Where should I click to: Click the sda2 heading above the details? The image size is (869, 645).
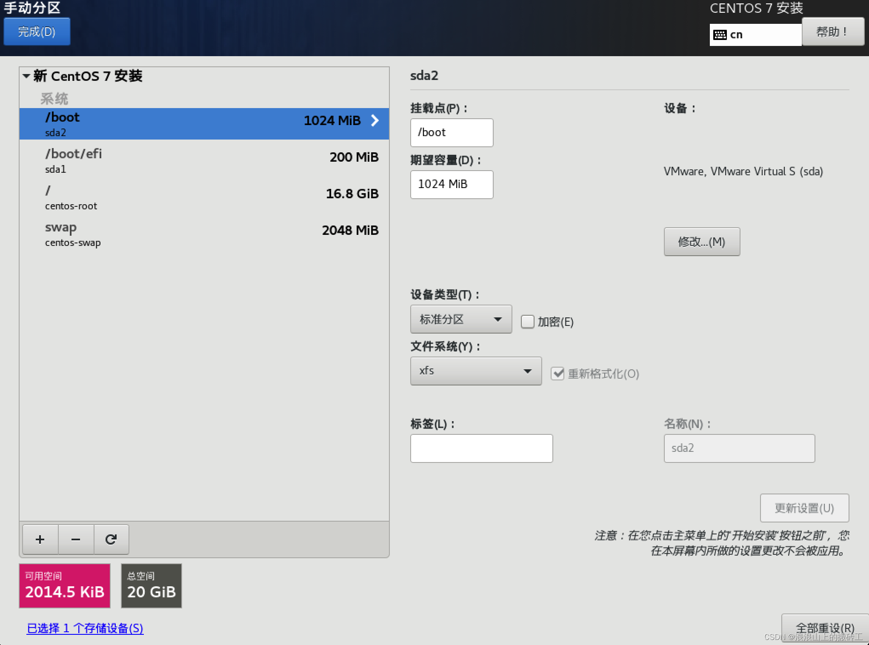click(424, 76)
